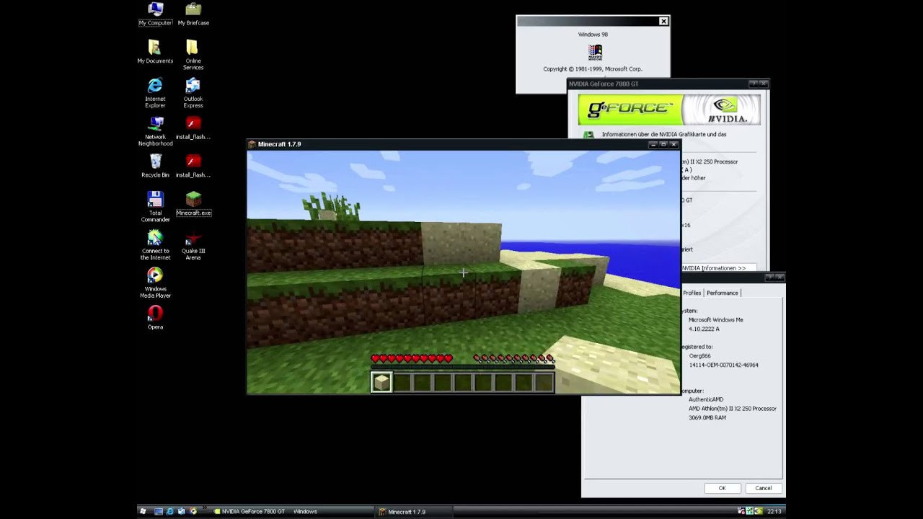923x519 pixels.
Task: Open the Start menu on the taskbar
Action: click(x=143, y=511)
